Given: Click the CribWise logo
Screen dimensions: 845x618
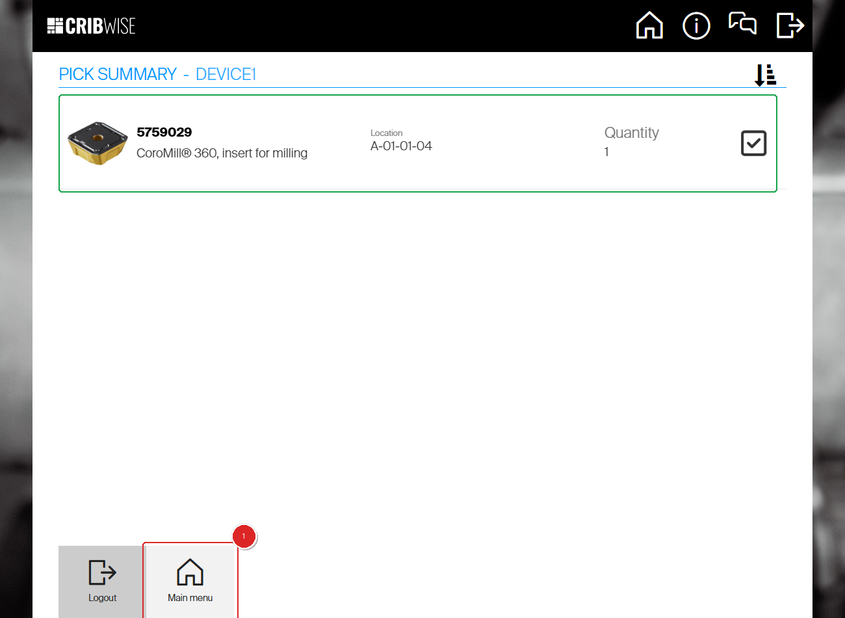Looking at the screenshot, I should [91, 26].
